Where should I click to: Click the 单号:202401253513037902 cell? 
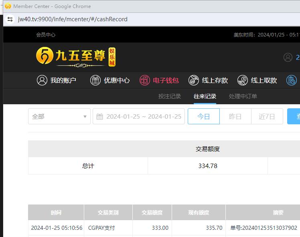click(264, 228)
